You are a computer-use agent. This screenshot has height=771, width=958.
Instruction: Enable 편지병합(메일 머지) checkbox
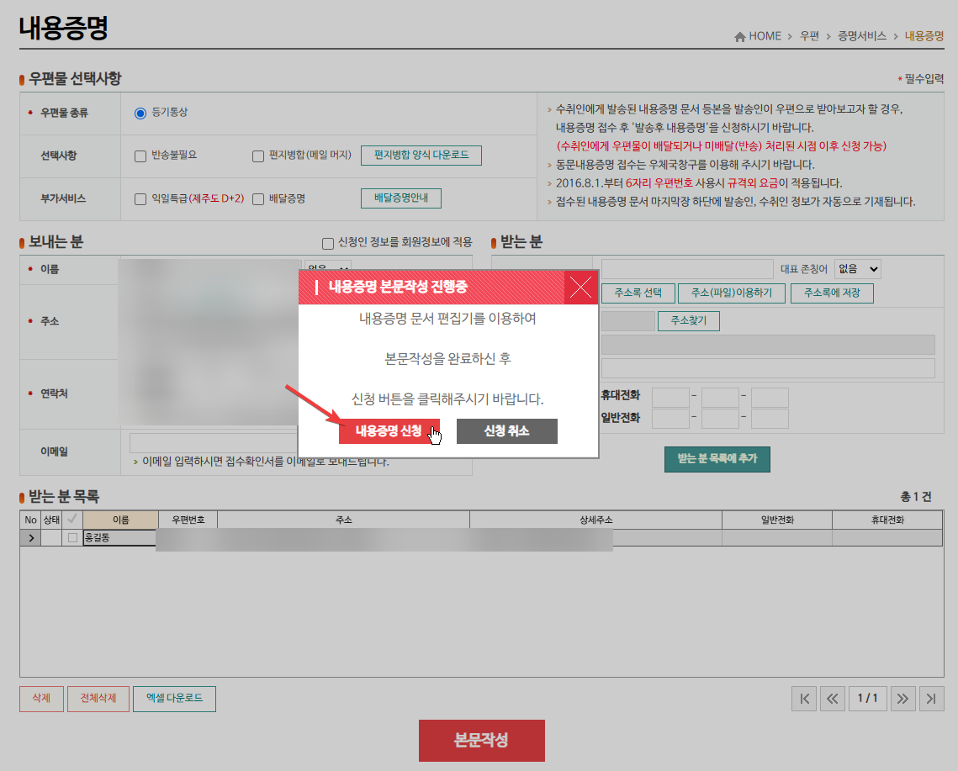coord(258,156)
